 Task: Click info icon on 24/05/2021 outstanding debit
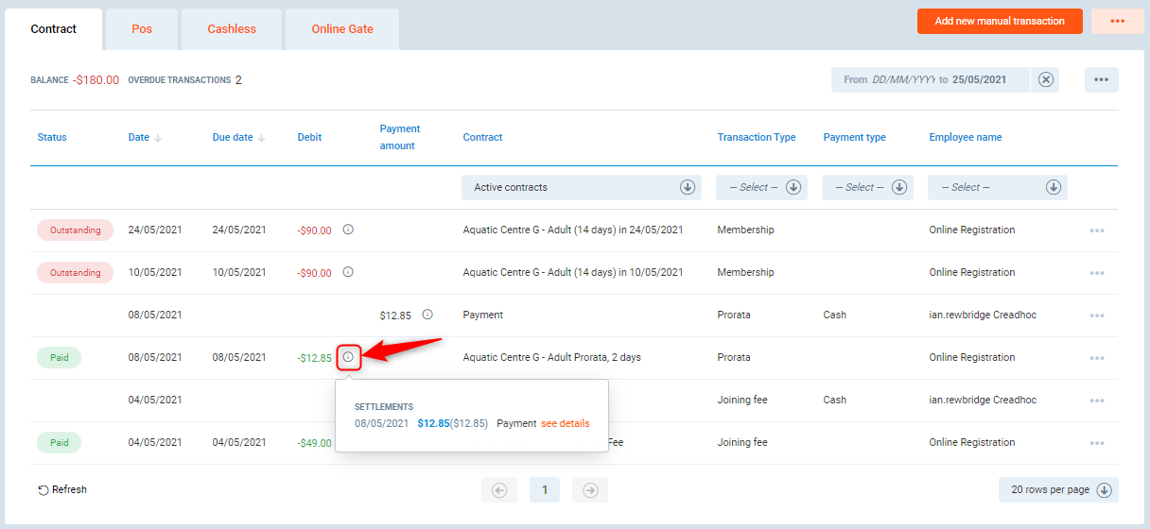pyautogui.click(x=348, y=230)
